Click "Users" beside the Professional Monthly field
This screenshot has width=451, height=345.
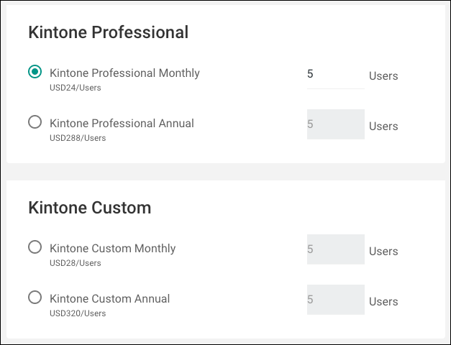pyautogui.click(x=383, y=76)
